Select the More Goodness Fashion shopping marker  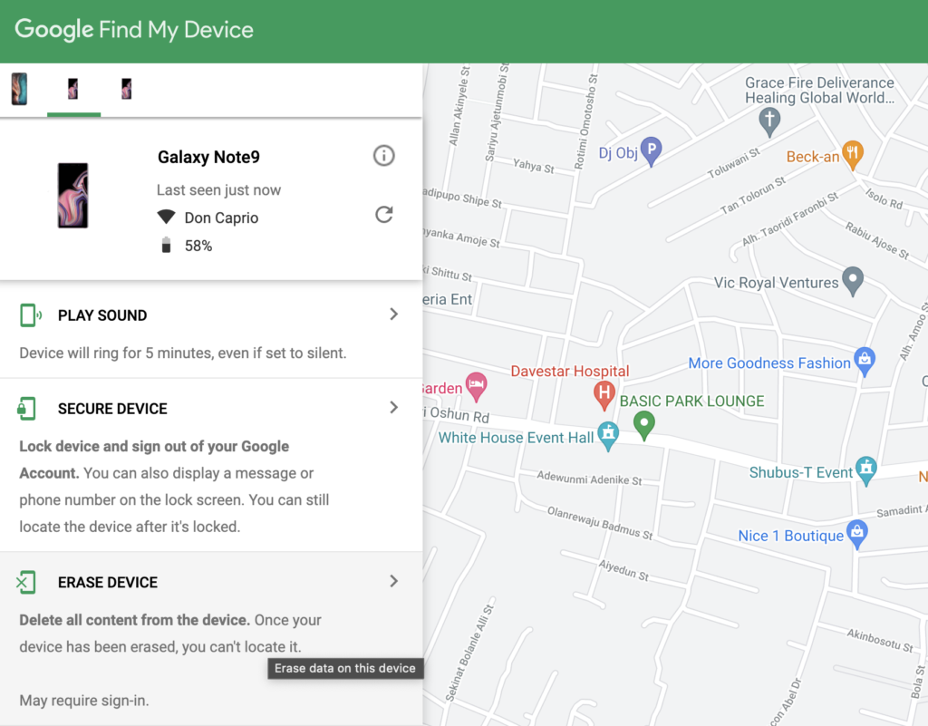point(865,361)
